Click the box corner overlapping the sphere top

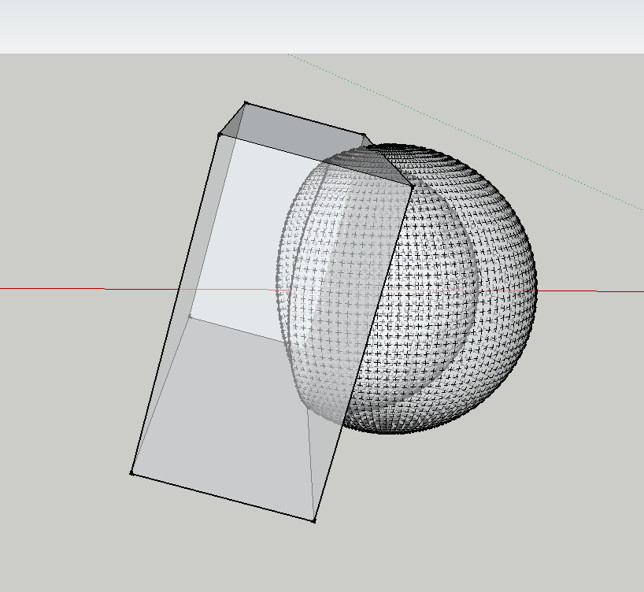pyautogui.click(x=413, y=187)
